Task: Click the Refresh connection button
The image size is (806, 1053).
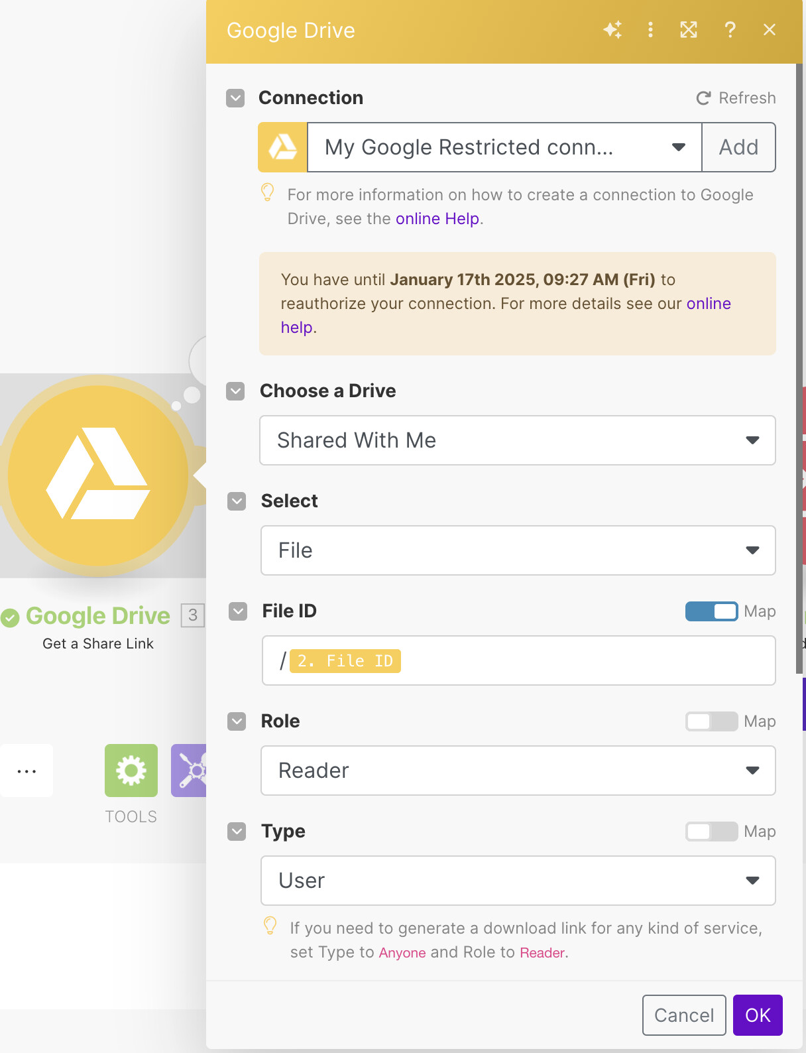Action: (x=736, y=98)
